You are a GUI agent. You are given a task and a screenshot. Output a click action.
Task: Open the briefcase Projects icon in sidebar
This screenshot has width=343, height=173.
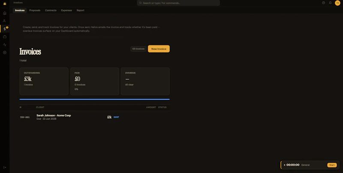coord(5,37)
